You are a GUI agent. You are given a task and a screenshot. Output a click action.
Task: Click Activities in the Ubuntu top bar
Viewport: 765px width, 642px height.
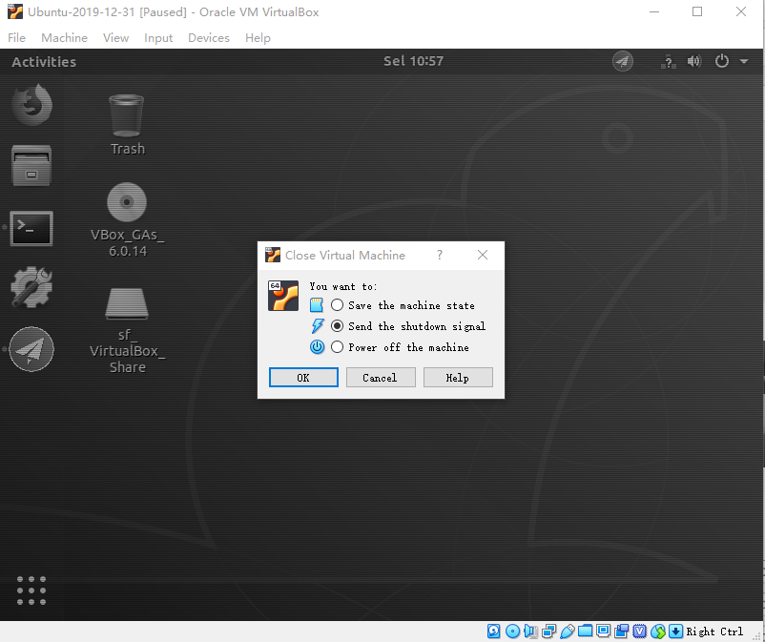click(x=44, y=62)
